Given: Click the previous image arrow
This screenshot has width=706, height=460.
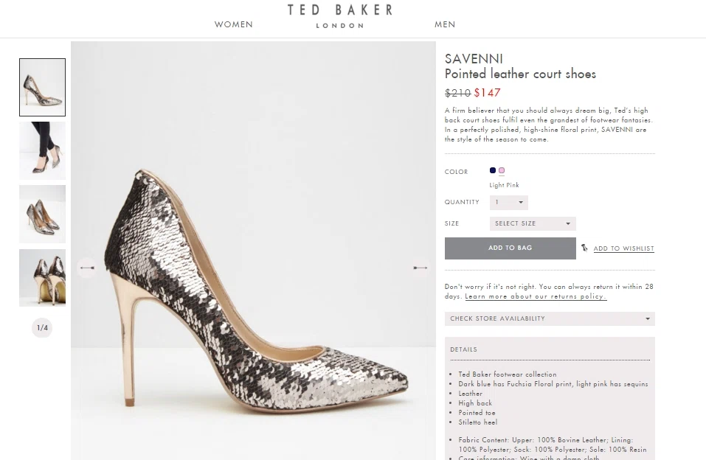Looking at the screenshot, I should coord(87,268).
